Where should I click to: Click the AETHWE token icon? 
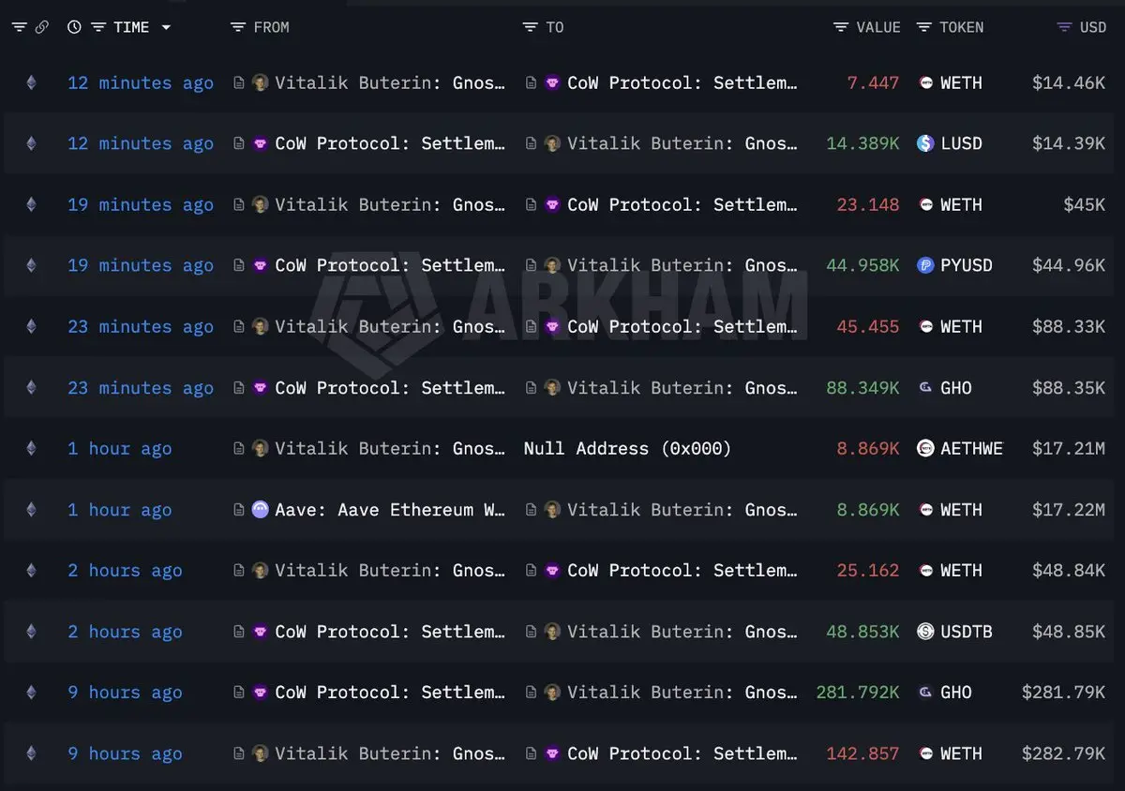coord(925,448)
